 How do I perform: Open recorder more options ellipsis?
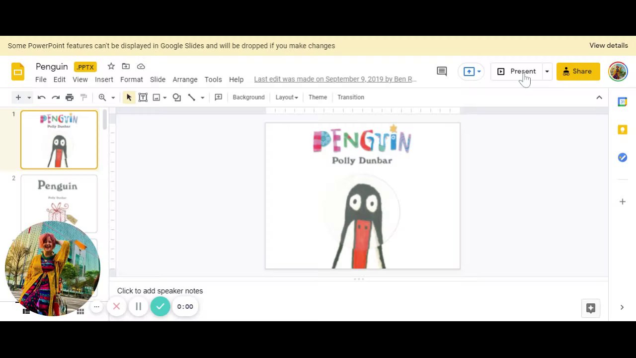(96, 307)
